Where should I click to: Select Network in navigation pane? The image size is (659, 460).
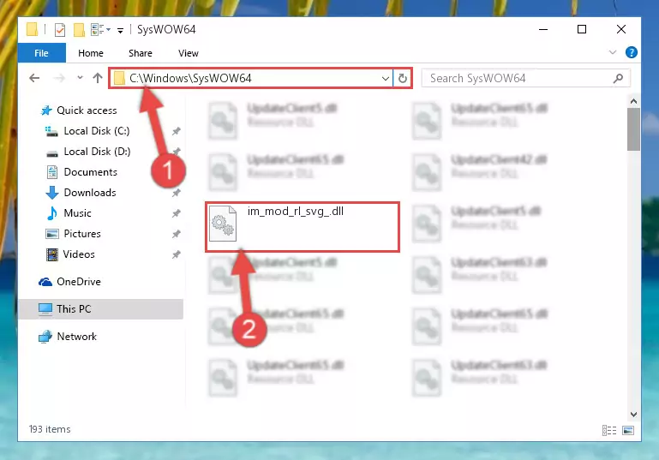pos(76,337)
